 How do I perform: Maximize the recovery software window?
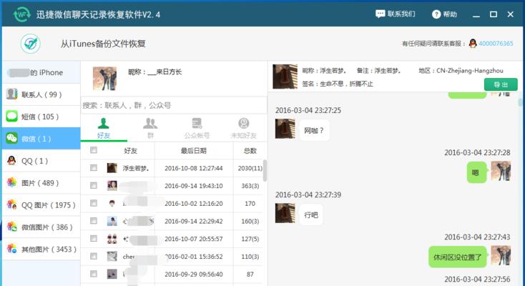[494, 14]
